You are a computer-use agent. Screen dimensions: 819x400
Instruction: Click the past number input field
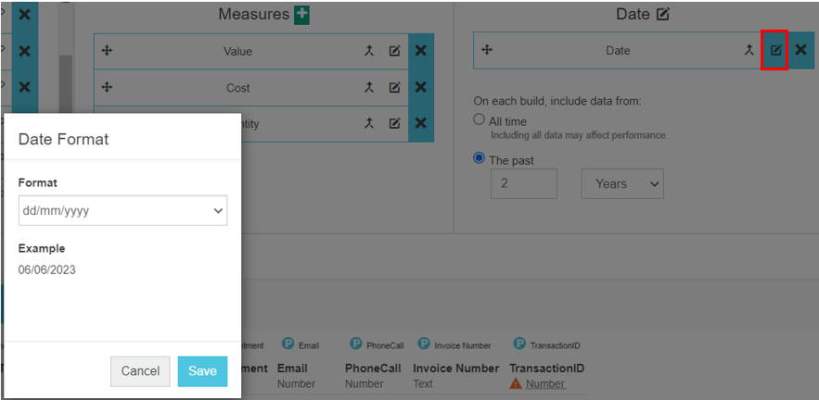pyautogui.click(x=523, y=183)
